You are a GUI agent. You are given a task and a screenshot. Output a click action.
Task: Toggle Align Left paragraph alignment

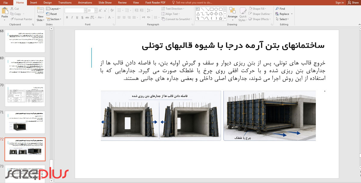(x=119, y=17)
